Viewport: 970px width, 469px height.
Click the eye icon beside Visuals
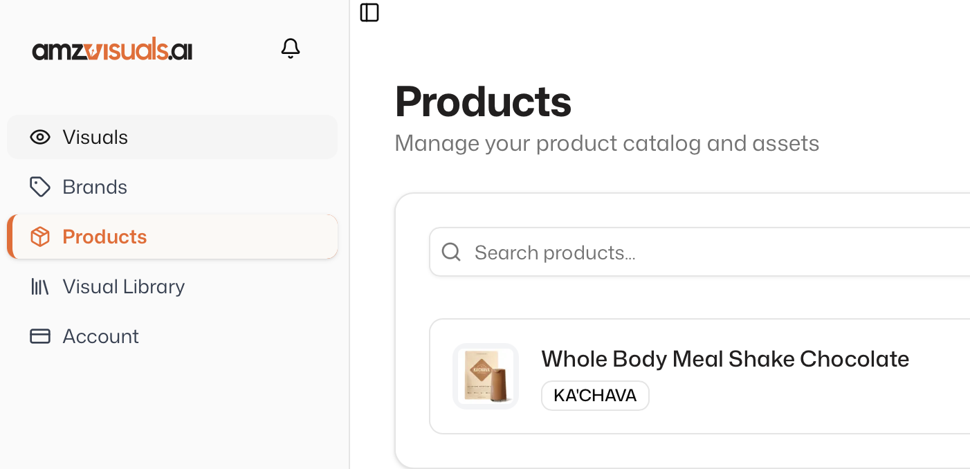pyautogui.click(x=41, y=137)
